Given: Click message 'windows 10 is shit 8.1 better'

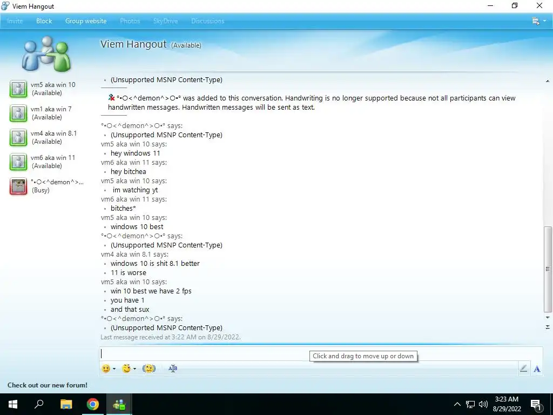Looking at the screenshot, I should click(x=155, y=263).
